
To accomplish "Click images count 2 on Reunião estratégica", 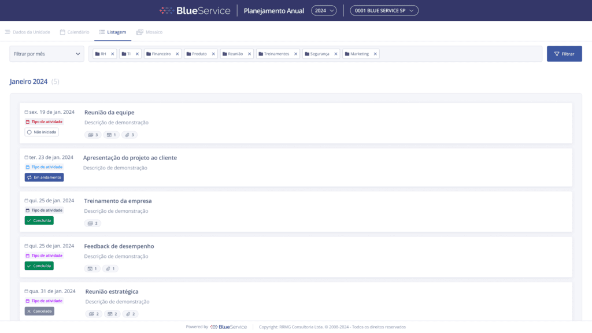I will click(x=94, y=314).
